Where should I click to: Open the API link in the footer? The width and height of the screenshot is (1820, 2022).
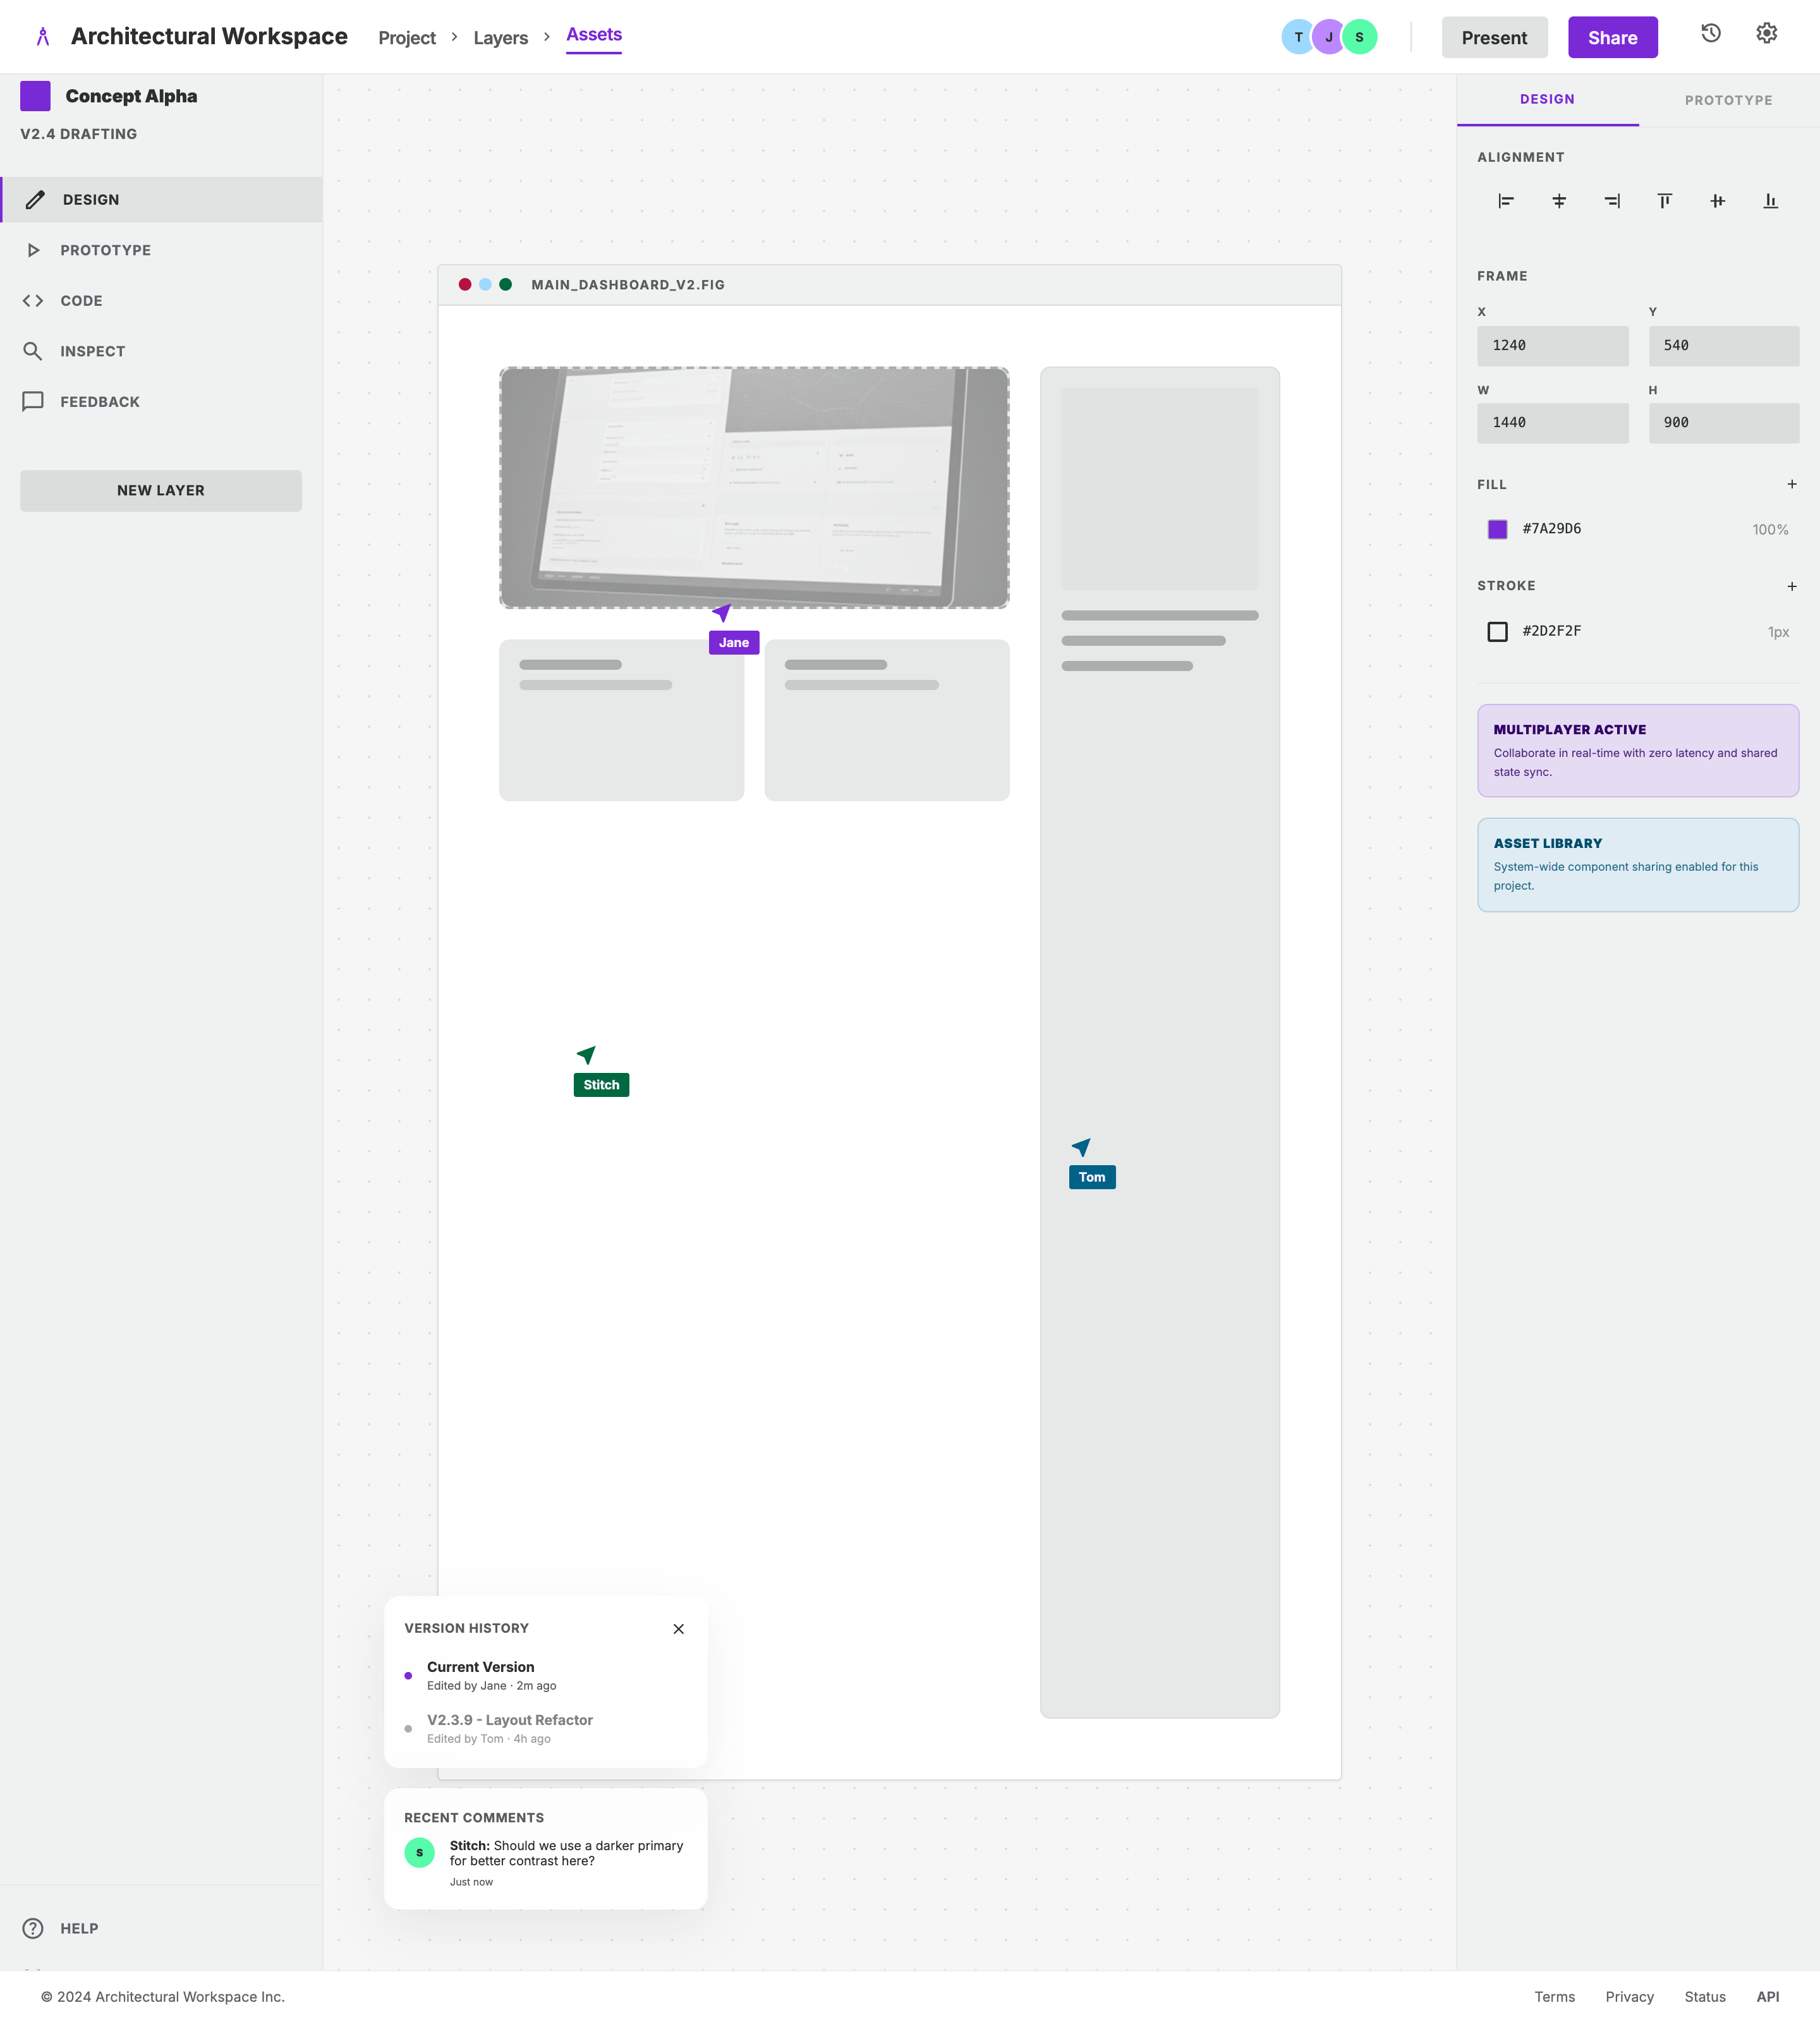(1768, 1996)
